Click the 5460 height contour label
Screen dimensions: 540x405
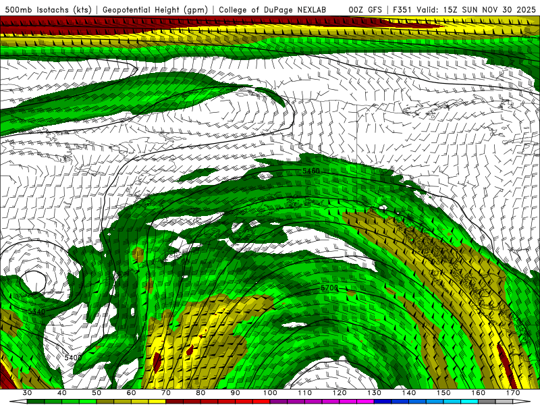(311, 171)
